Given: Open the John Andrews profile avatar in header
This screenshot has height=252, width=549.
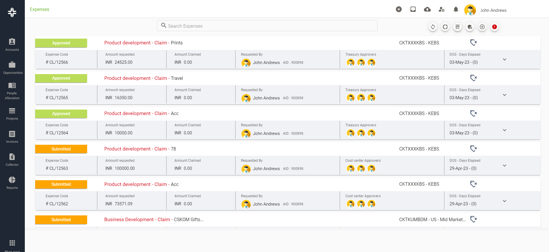Looking at the screenshot, I should (x=470, y=10).
